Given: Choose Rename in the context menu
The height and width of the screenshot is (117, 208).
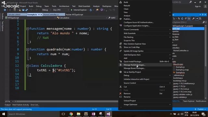Looking at the screenshot, I should click(x=145, y=97).
